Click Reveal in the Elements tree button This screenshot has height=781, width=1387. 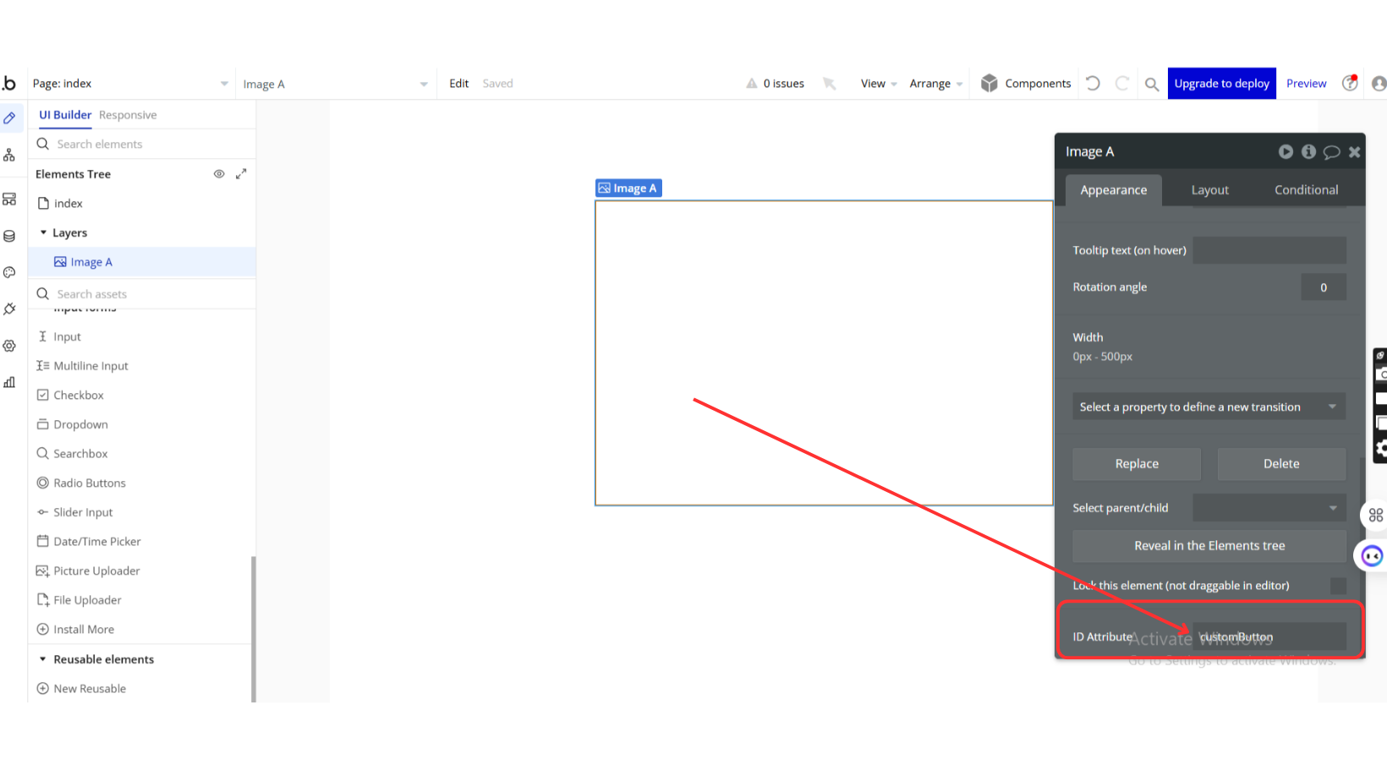point(1209,546)
